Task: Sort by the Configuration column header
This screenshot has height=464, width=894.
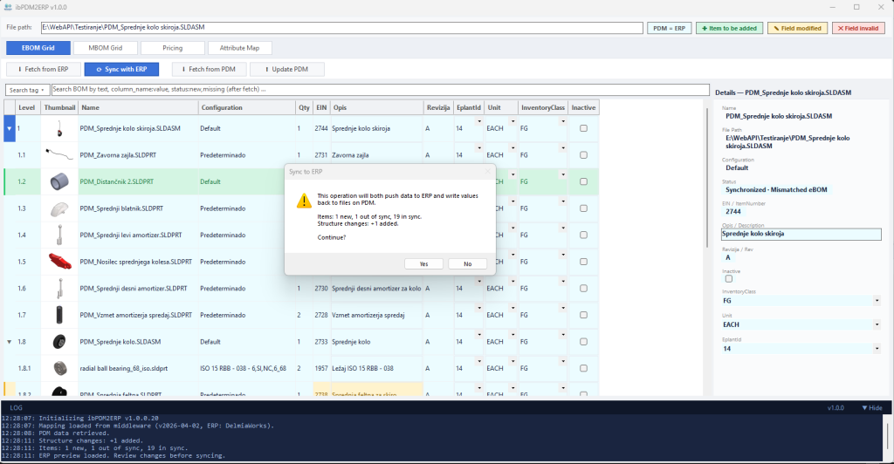Action: pos(246,107)
